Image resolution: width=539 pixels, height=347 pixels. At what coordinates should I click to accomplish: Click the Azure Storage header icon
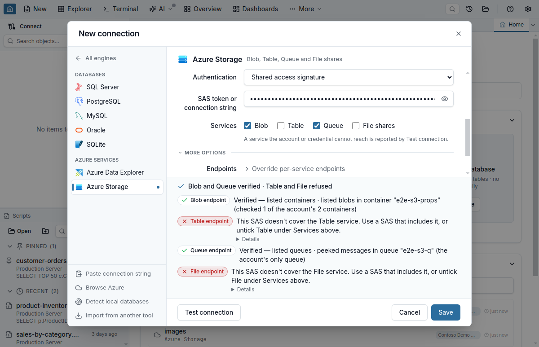(183, 59)
